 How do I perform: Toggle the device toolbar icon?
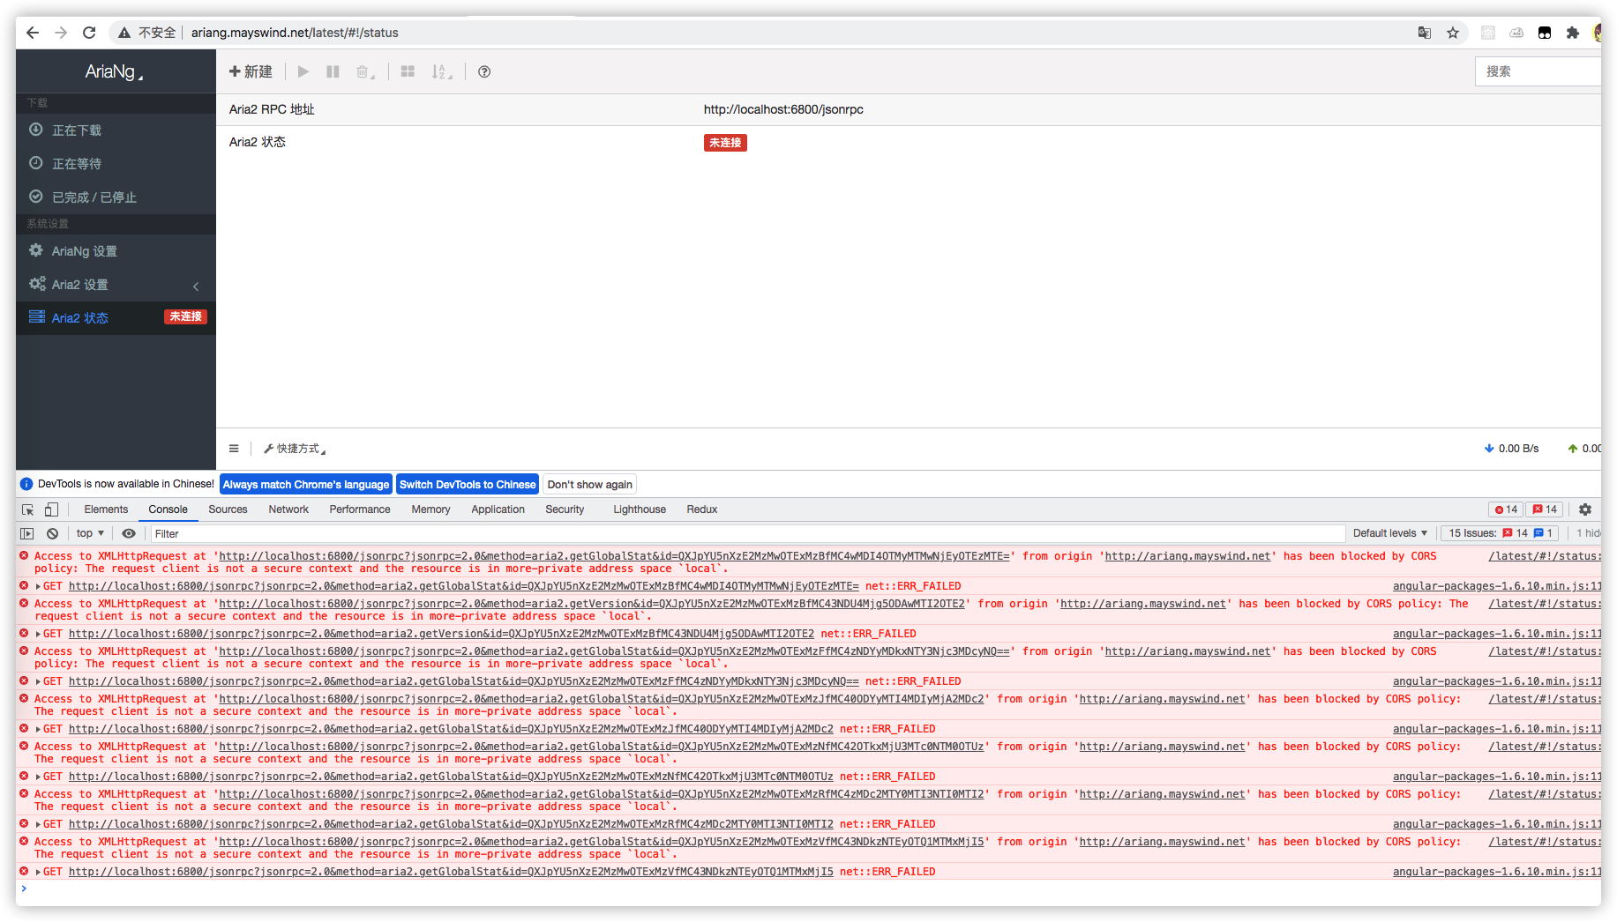point(51,509)
